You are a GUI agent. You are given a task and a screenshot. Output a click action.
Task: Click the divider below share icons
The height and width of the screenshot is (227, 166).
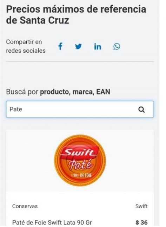(x=80, y=62)
